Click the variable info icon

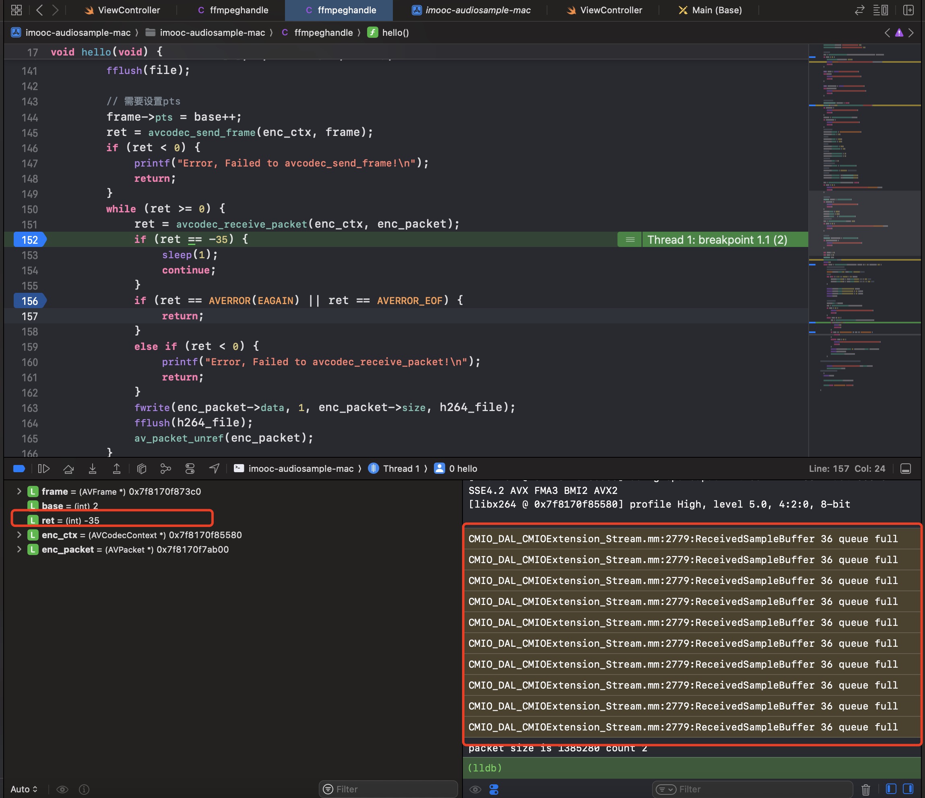84,789
